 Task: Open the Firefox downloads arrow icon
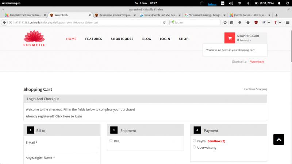click(240, 23)
